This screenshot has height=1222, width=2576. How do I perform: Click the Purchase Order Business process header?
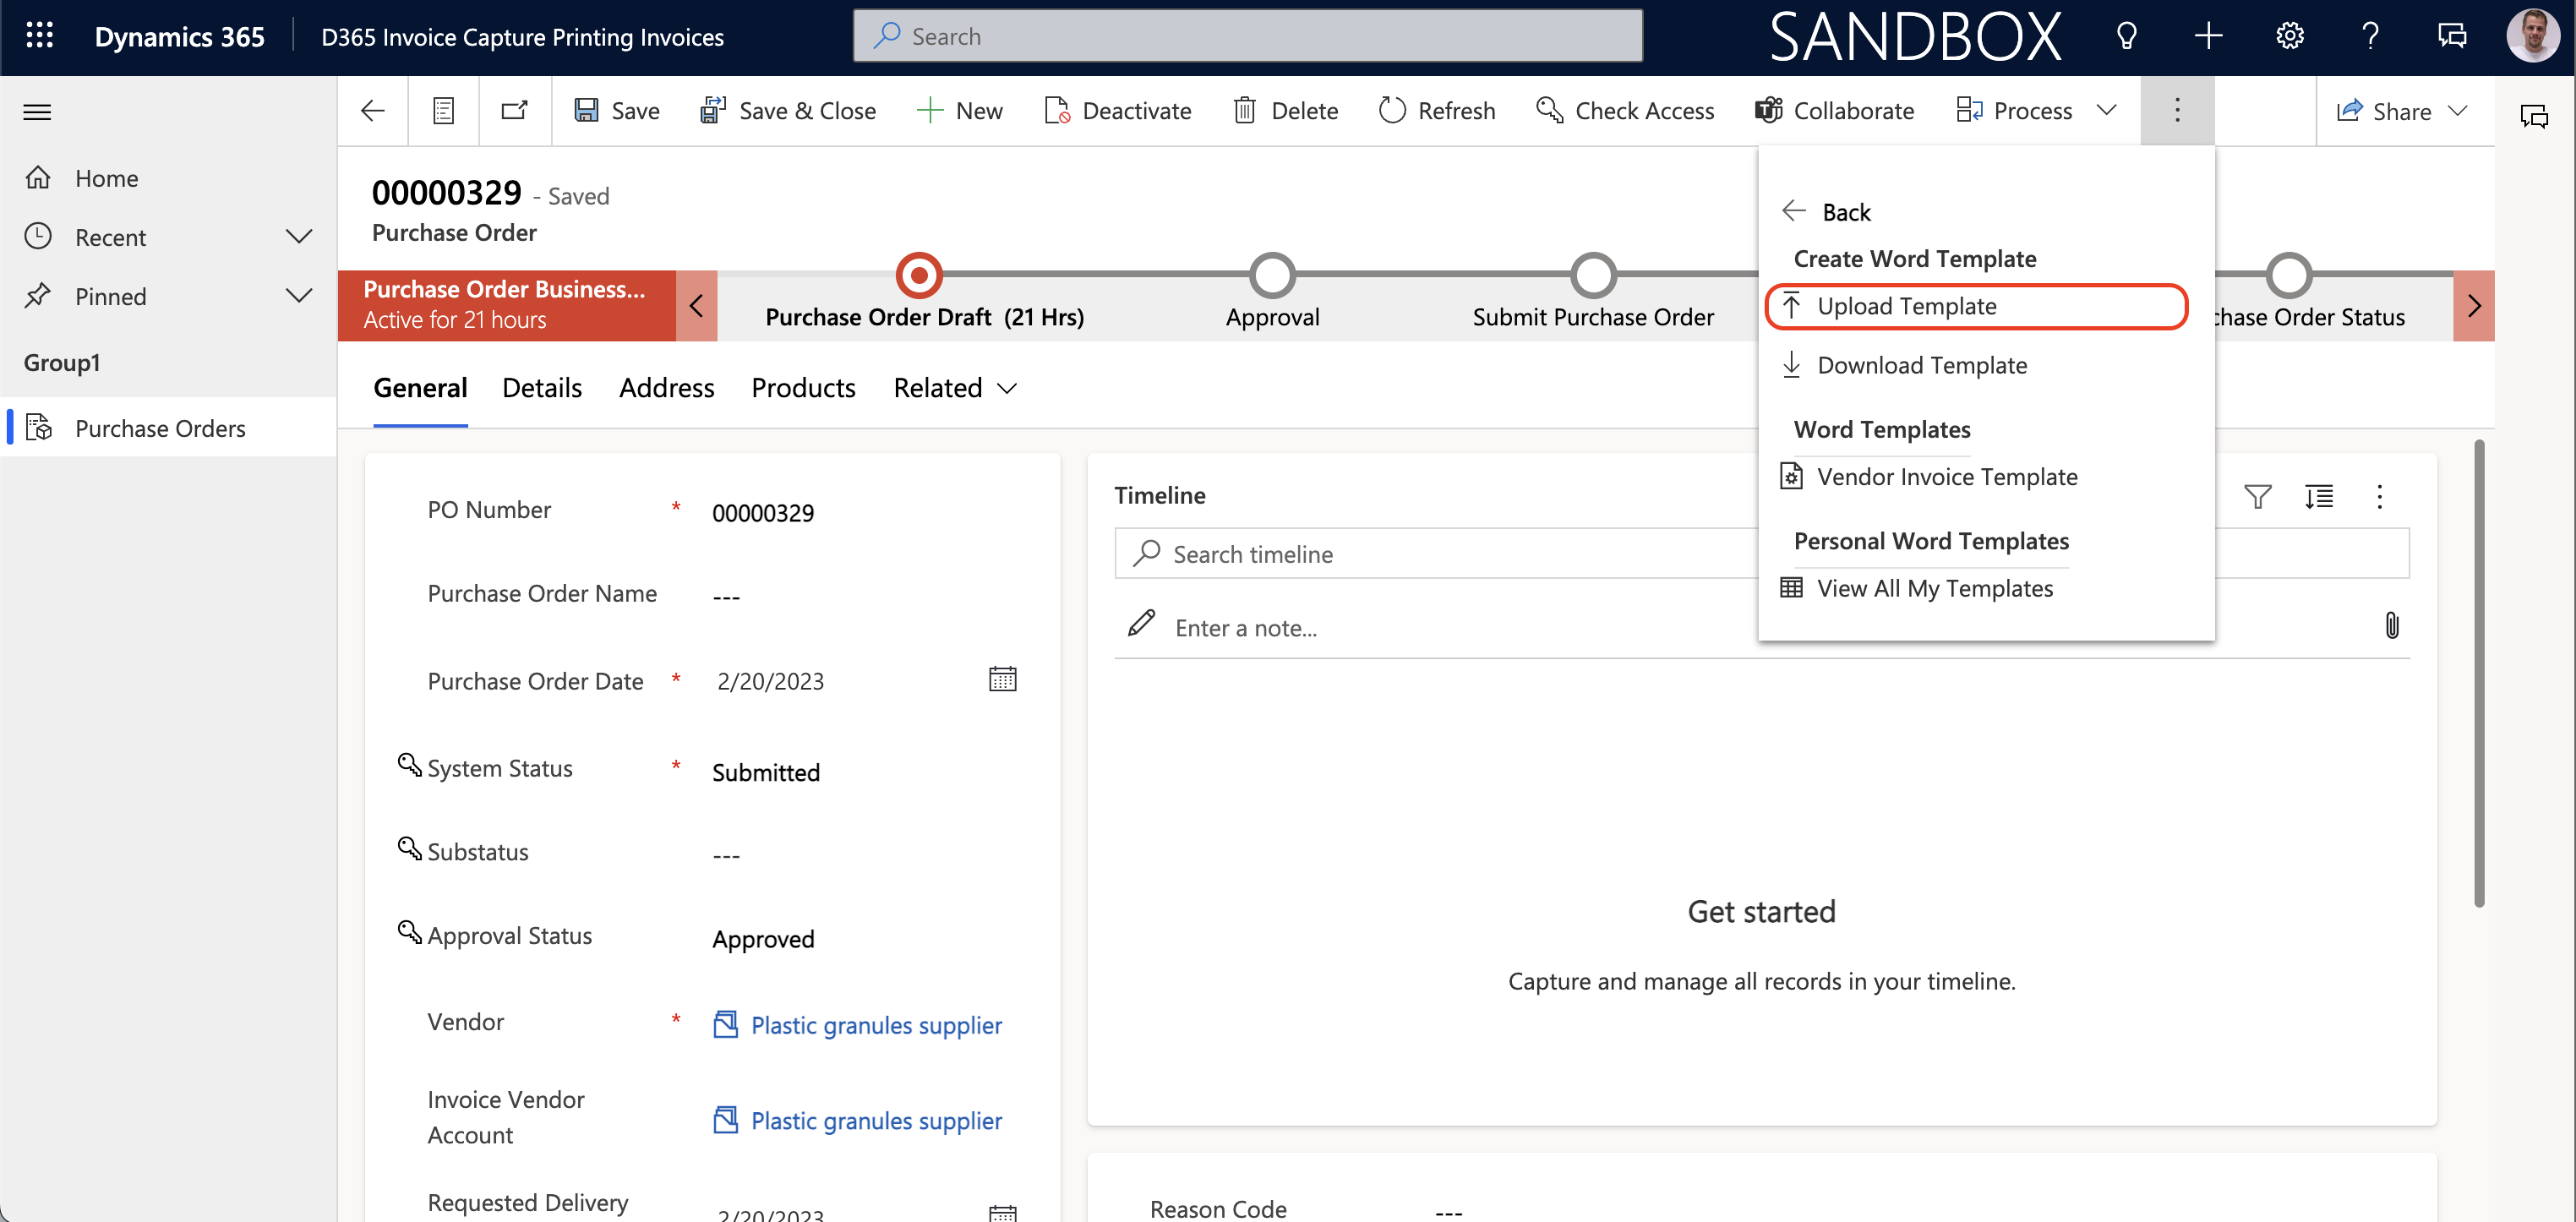point(506,305)
